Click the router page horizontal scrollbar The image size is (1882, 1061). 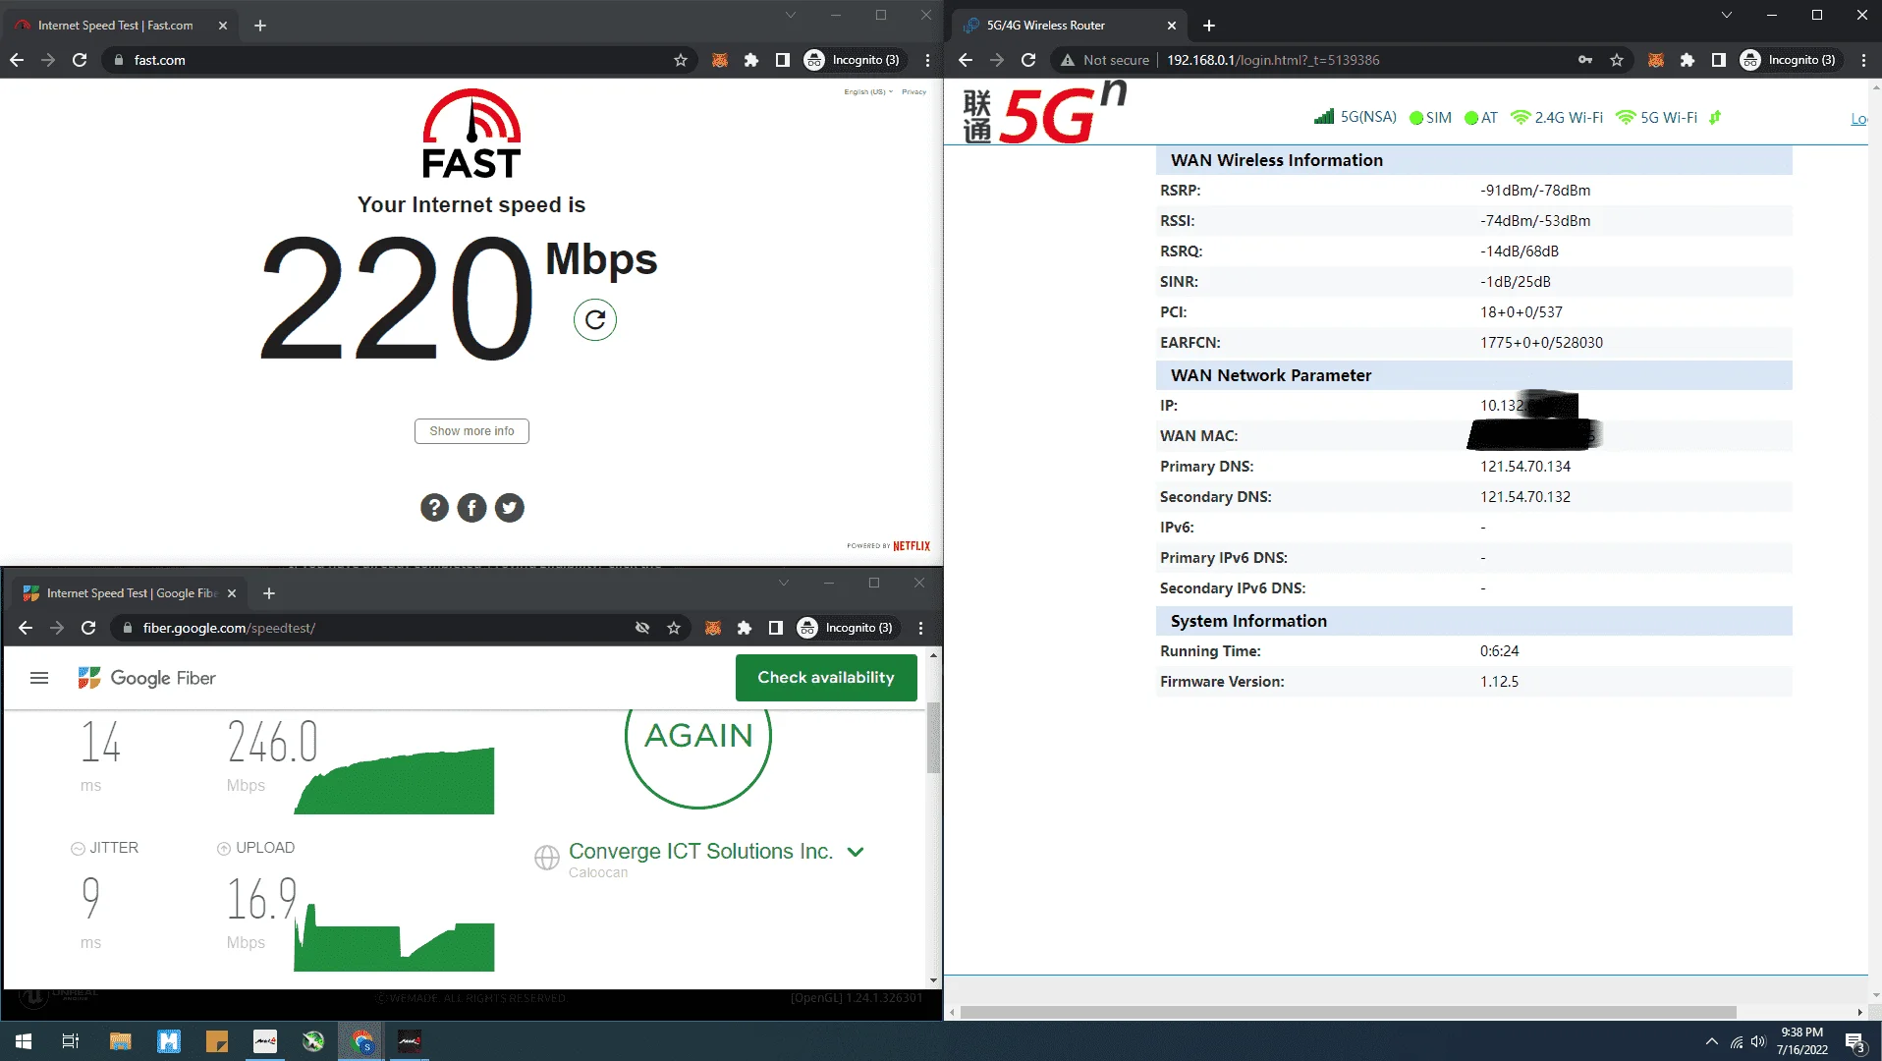[1349, 1012]
